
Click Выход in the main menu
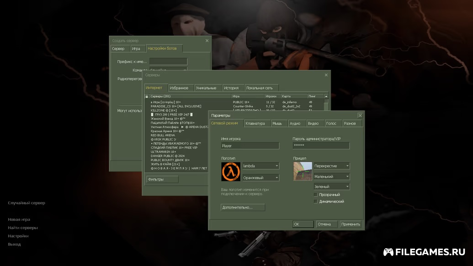click(15, 244)
